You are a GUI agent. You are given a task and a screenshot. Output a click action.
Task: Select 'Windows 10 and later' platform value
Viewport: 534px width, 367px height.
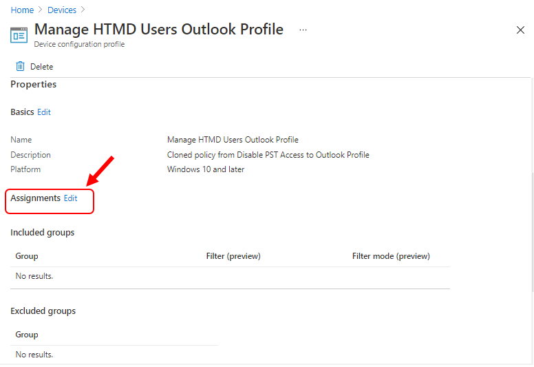206,169
